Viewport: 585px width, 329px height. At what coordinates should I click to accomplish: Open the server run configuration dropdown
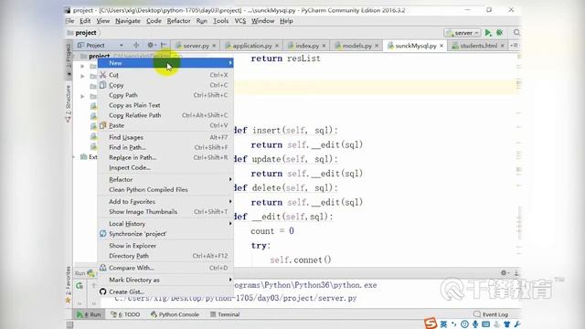click(463, 33)
